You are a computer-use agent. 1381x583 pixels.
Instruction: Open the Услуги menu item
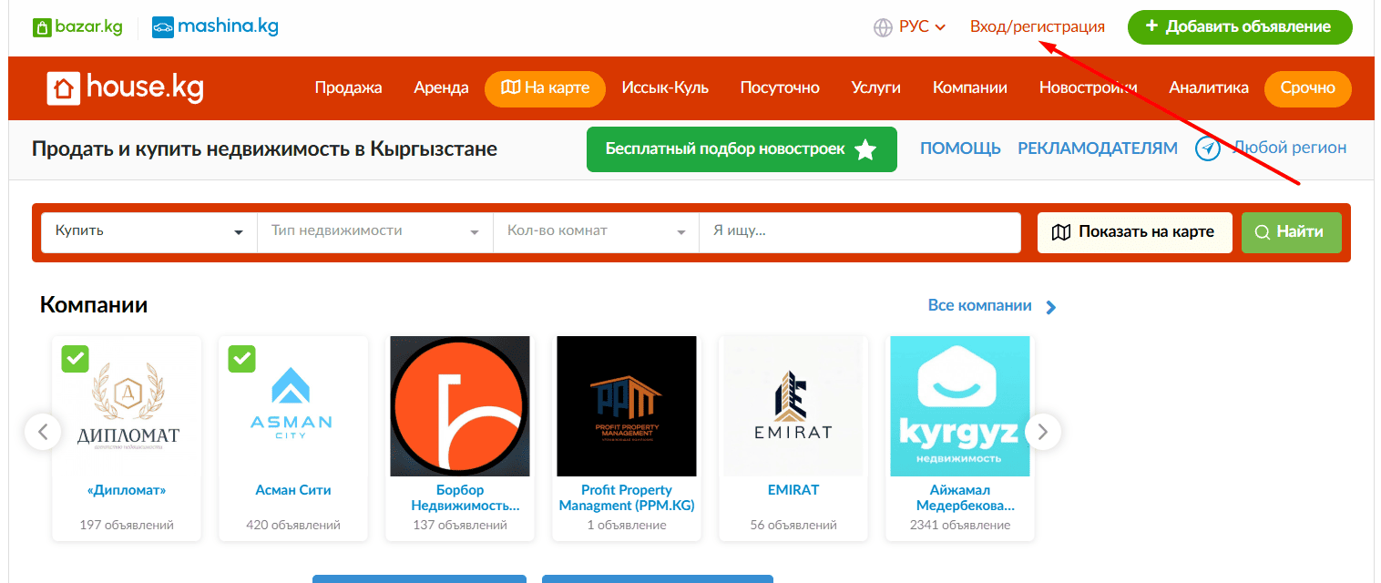point(876,88)
